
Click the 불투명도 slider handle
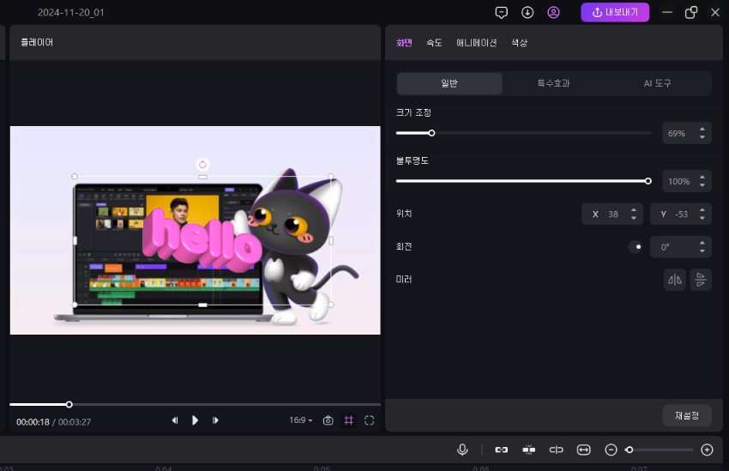(648, 181)
